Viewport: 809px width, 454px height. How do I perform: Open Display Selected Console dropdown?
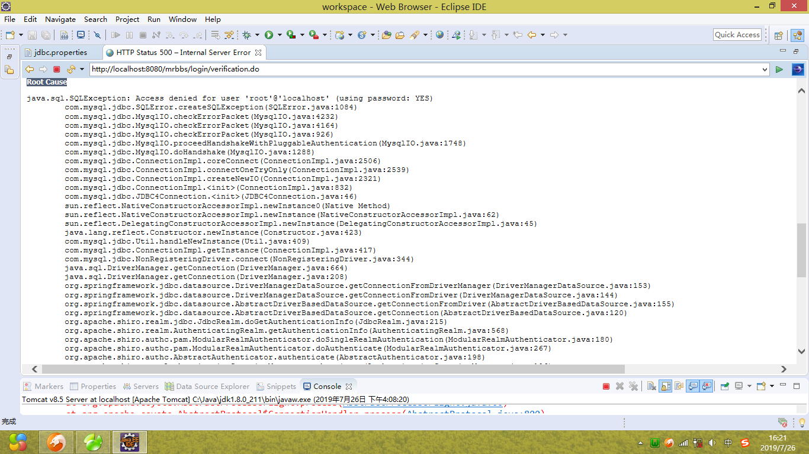coord(749,386)
